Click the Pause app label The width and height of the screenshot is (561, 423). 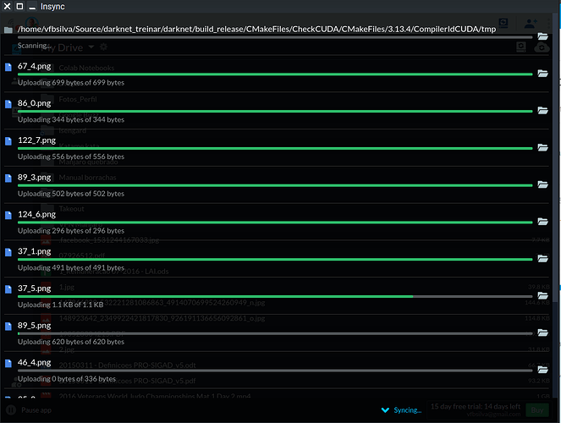click(x=36, y=410)
